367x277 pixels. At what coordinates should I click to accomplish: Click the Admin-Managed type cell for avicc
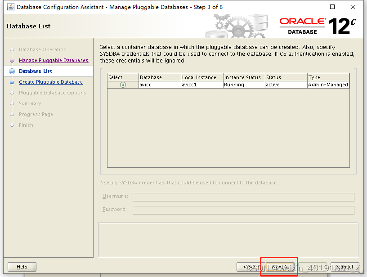click(328, 85)
